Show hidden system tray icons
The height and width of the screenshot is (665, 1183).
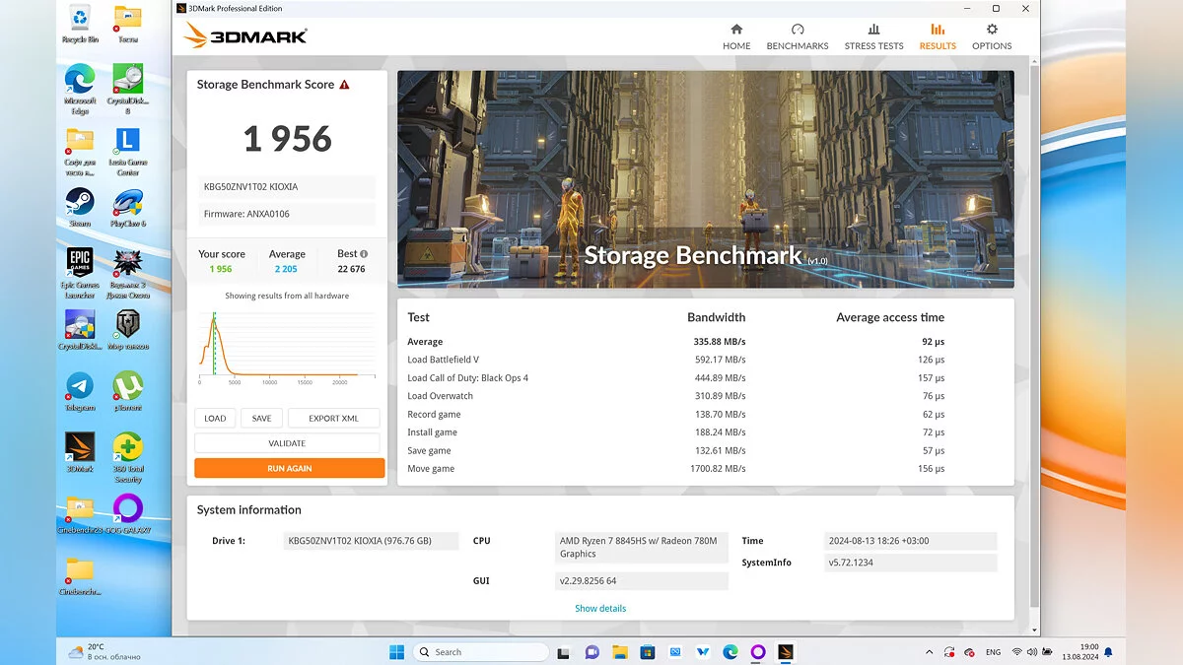pyautogui.click(x=930, y=652)
